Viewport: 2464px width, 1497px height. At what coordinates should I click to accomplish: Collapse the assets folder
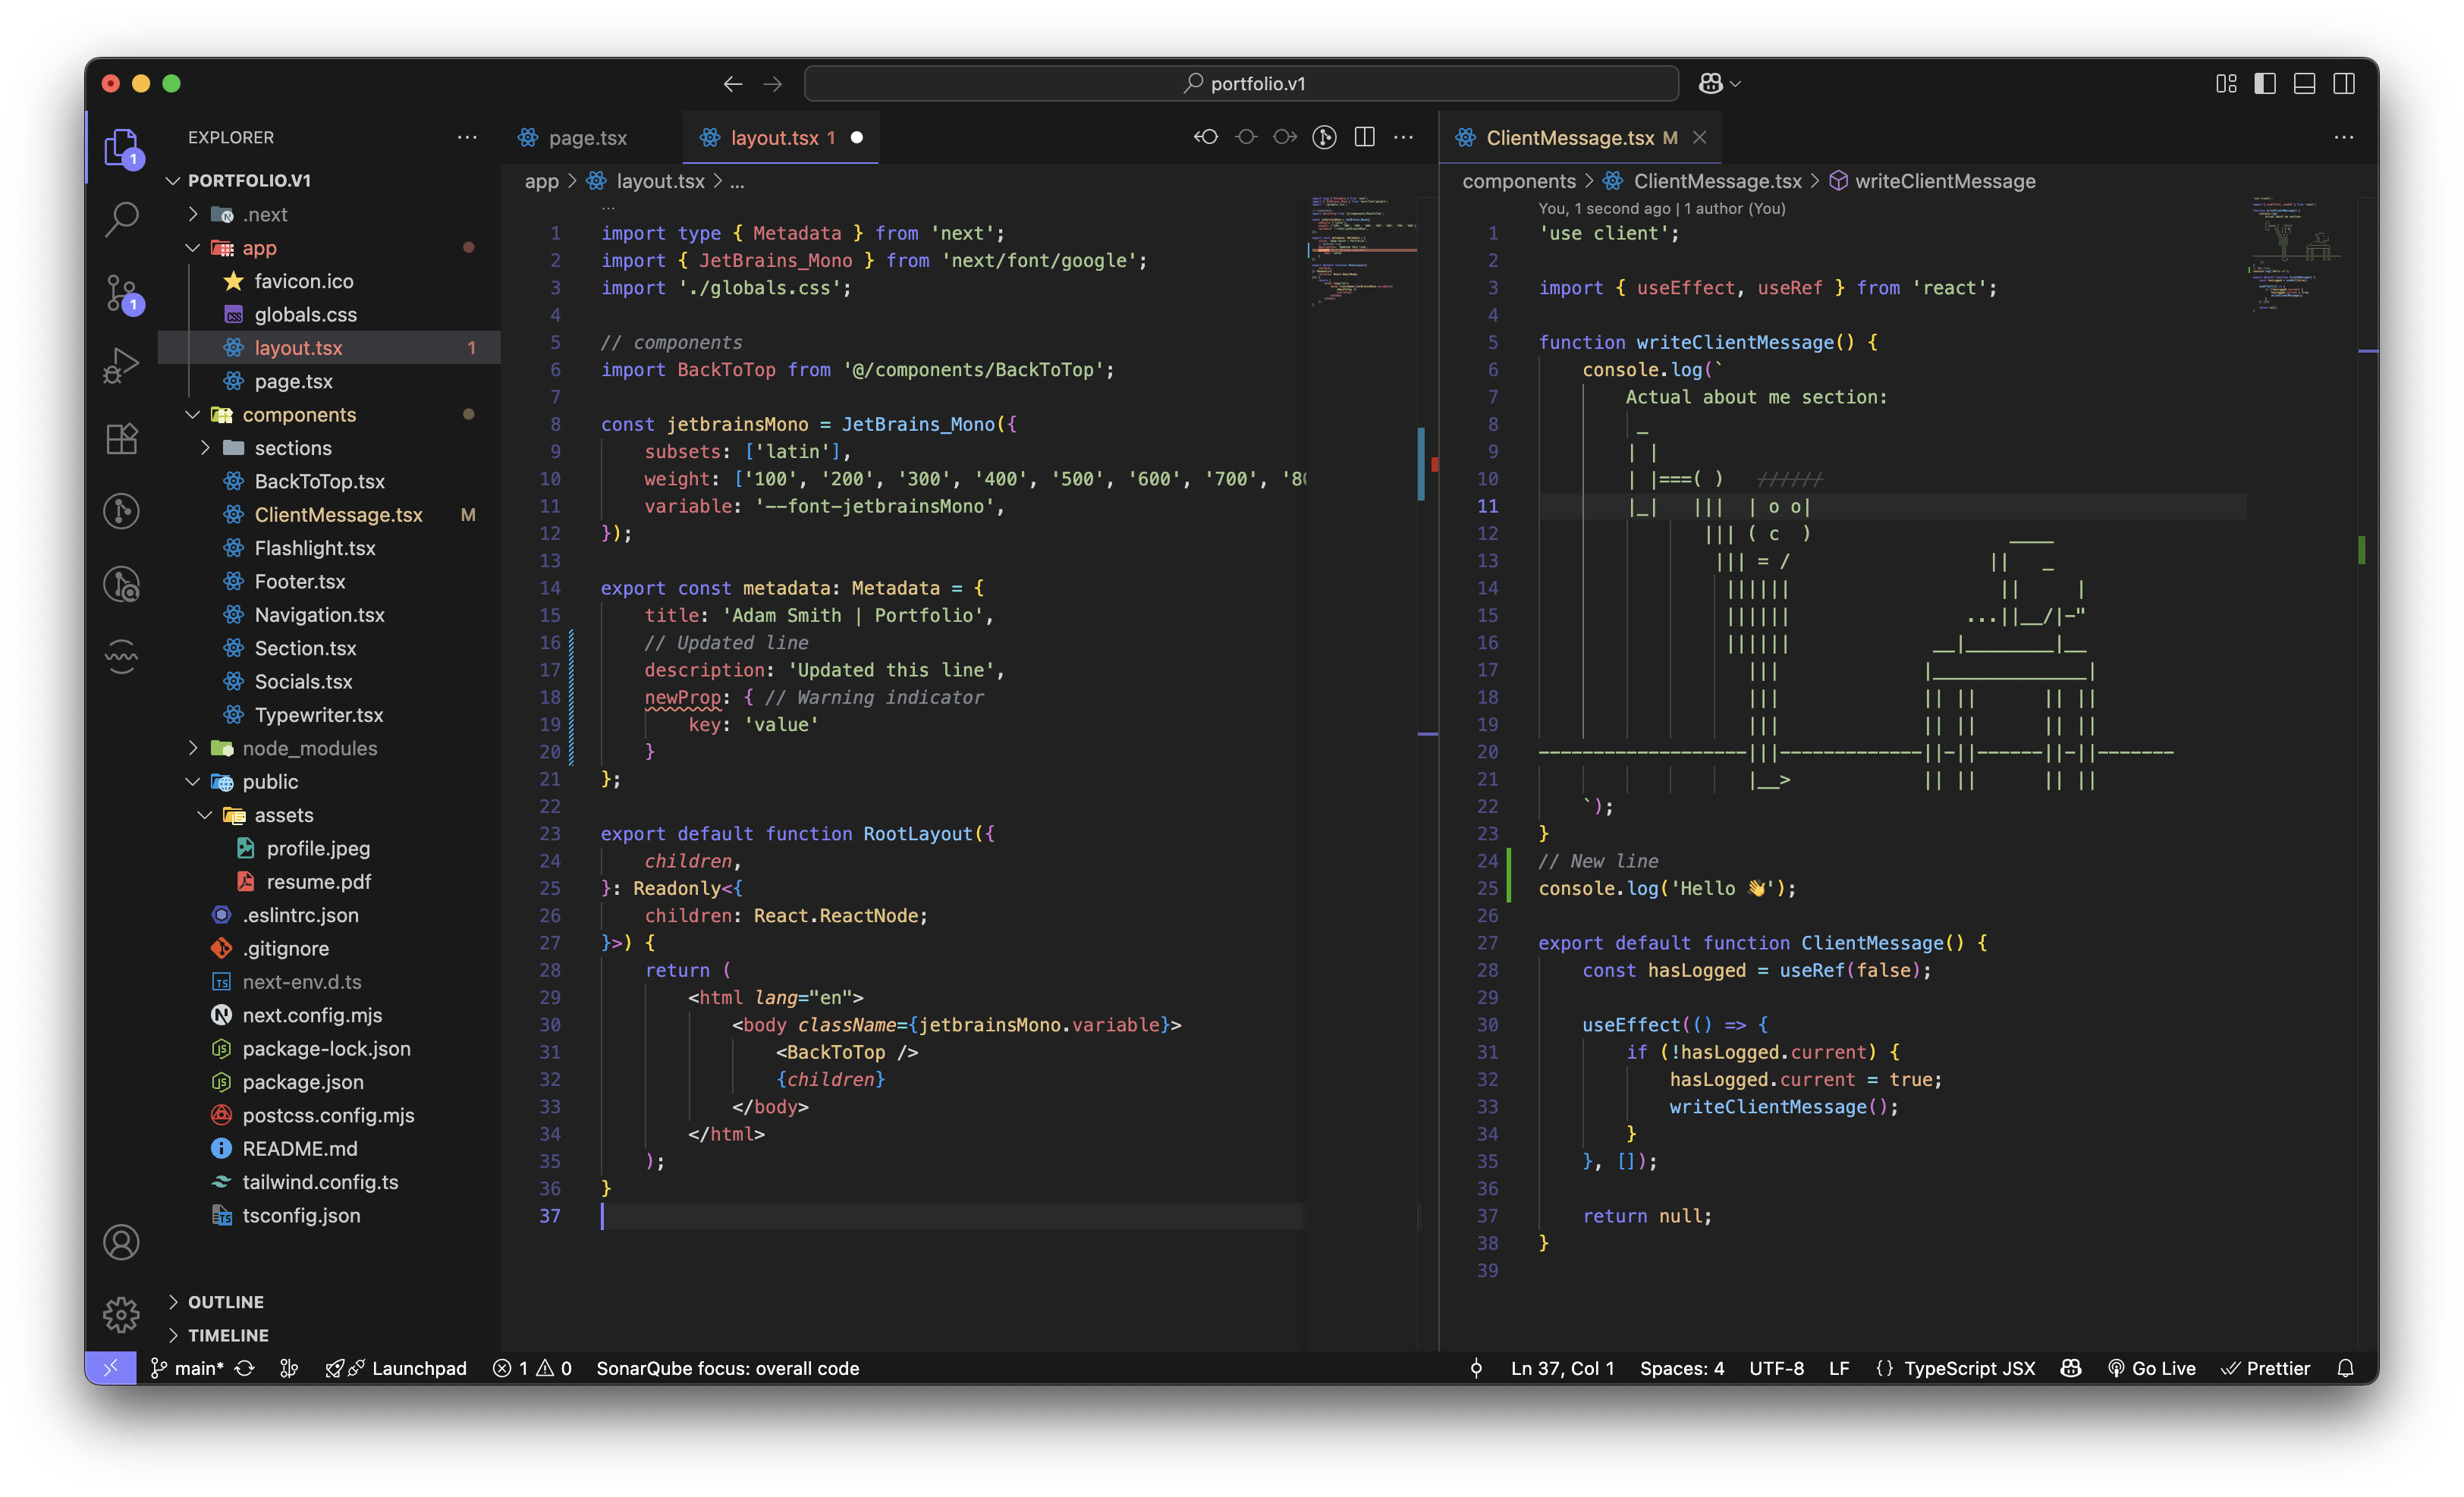pos(206,814)
